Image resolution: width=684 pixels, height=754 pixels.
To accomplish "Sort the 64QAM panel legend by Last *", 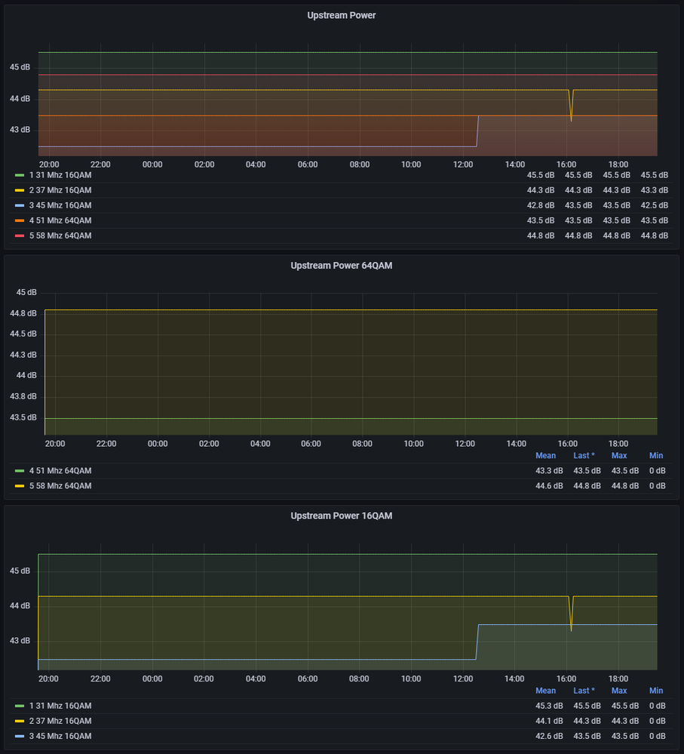I will [x=584, y=456].
